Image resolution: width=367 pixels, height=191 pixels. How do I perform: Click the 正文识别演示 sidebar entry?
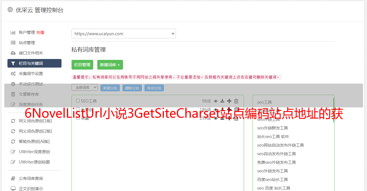(31, 189)
